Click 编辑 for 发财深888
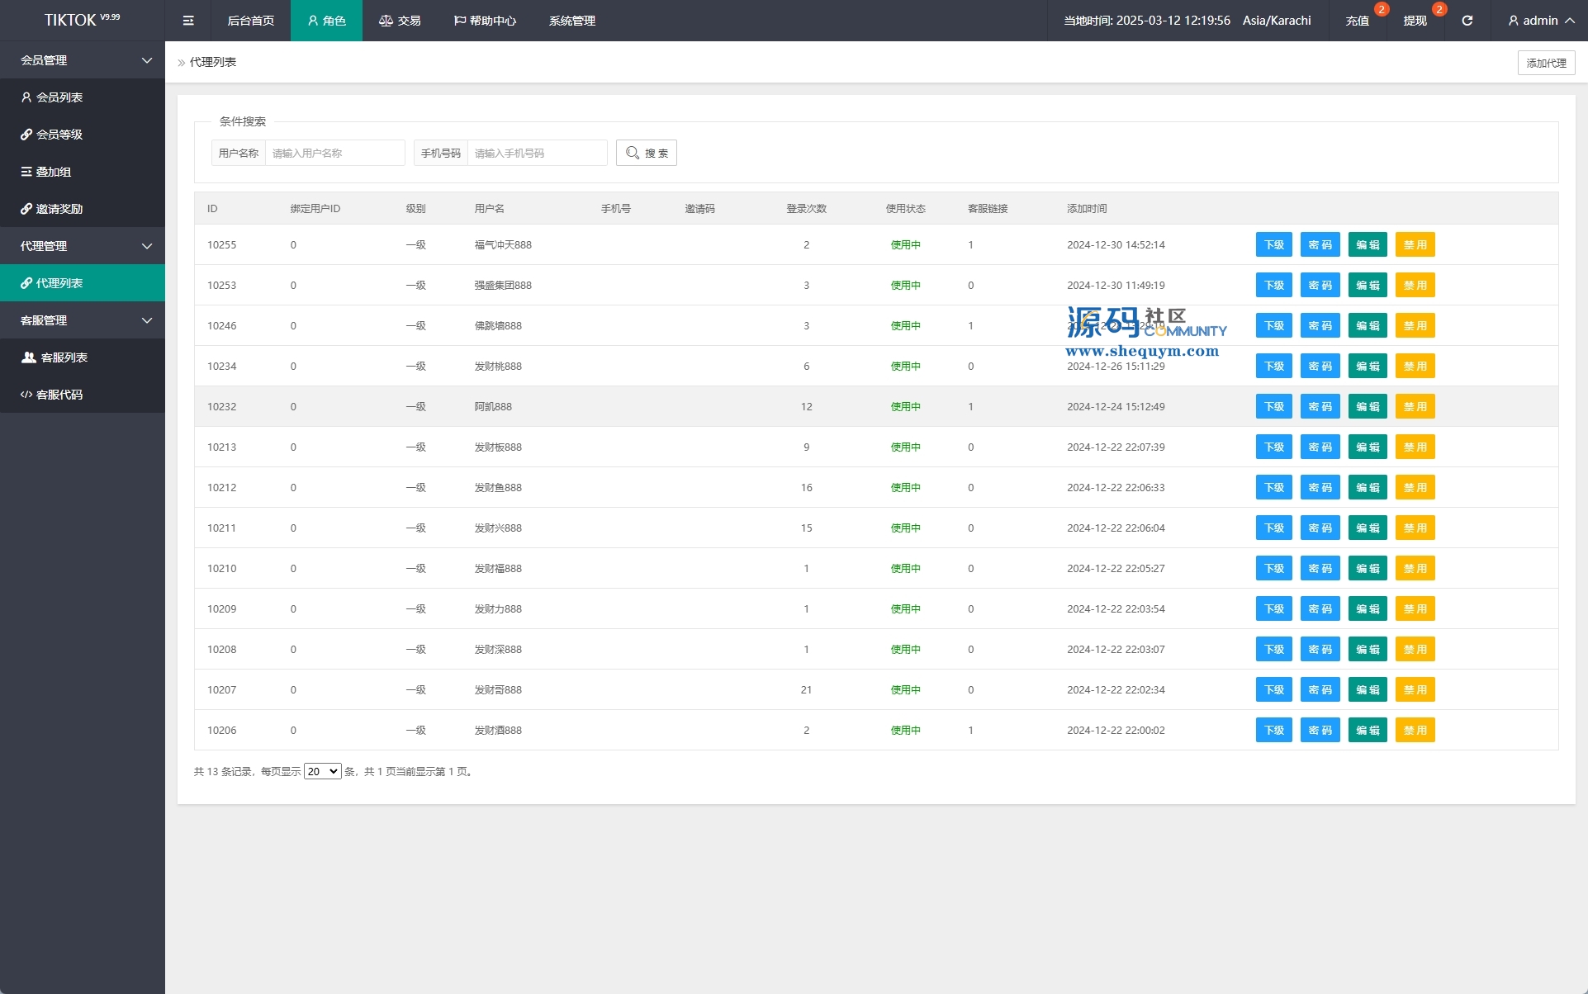This screenshot has height=994, width=1588. [1368, 649]
